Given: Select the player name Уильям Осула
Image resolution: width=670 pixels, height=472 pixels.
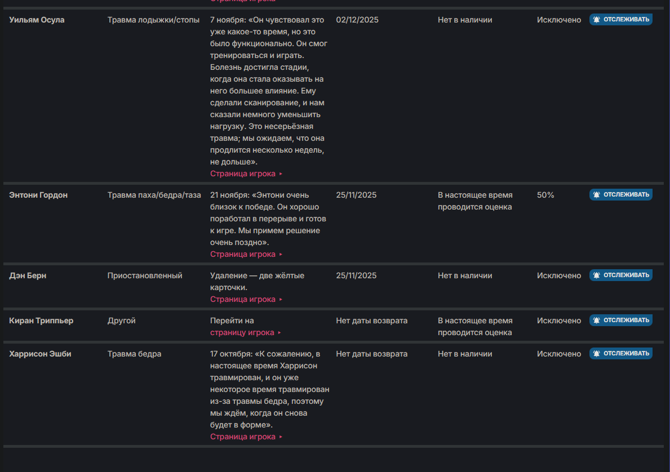Looking at the screenshot, I should (x=37, y=20).
